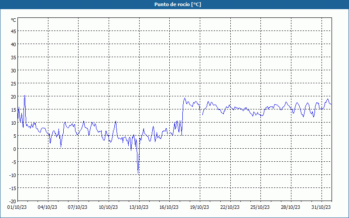Click the -20 value on the y-axis
This screenshot has height=218, width=349.
(x=13, y=201)
